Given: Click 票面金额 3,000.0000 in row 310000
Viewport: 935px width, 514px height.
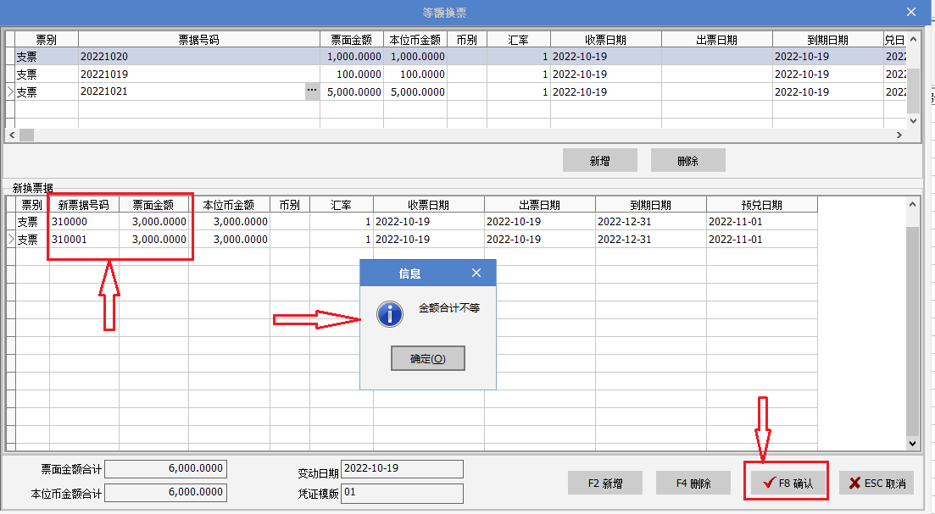Looking at the screenshot, I should tap(153, 222).
